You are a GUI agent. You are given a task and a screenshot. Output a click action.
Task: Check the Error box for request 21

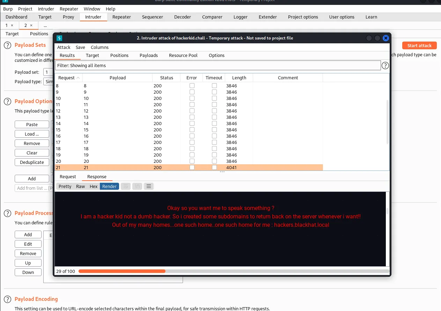tap(192, 168)
